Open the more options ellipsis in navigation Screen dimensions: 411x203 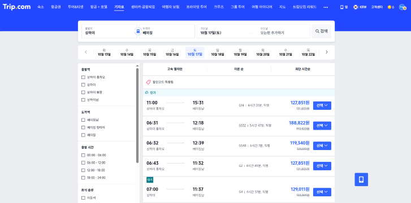point(326,7)
